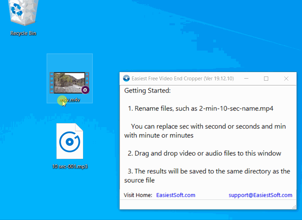
Task: Click the '2. Drag and drop video' instruction line
Action: tap(204, 153)
